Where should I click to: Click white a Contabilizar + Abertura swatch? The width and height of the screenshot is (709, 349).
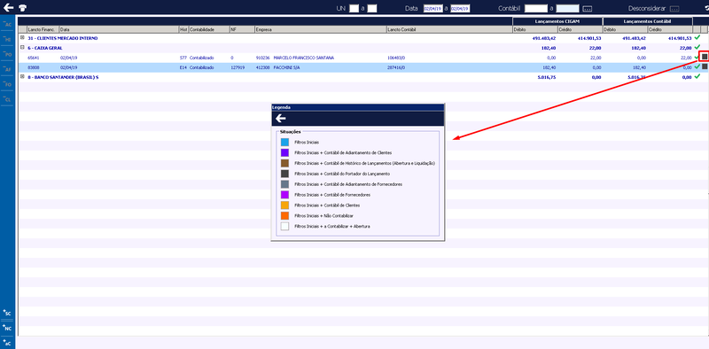point(284,226)
